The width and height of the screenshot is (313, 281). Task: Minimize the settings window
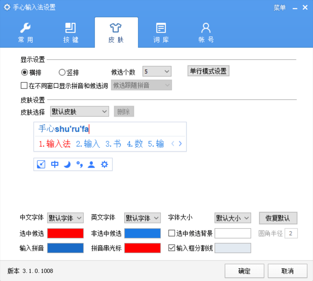pos(295,8)
